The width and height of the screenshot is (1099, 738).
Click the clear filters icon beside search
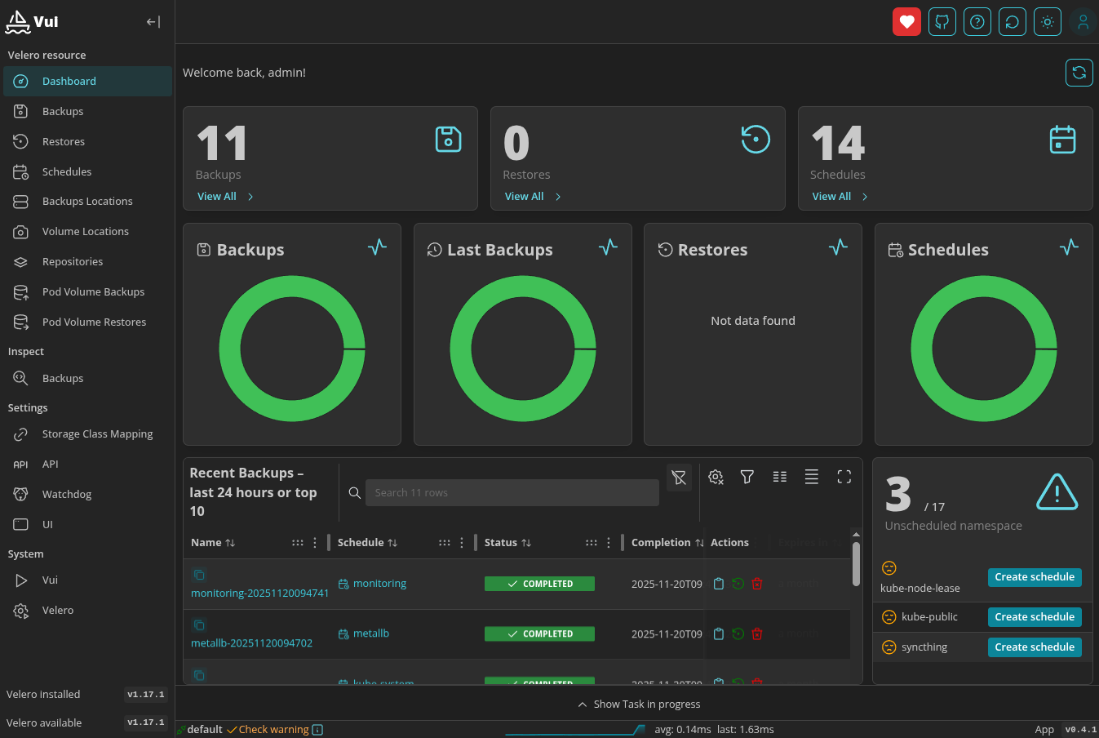pyautogui.click(x=679, y=478)
